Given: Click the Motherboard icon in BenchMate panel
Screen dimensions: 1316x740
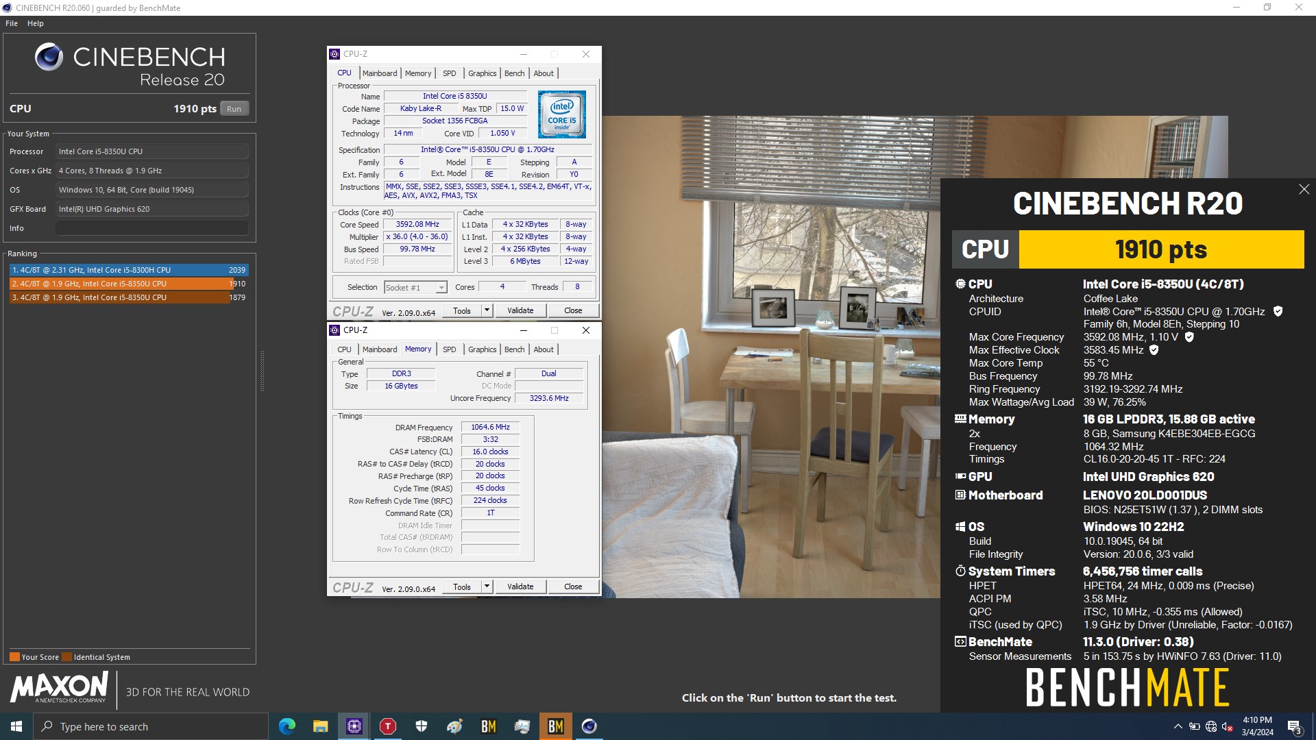Looking at the screenshot, I should 960,495.
